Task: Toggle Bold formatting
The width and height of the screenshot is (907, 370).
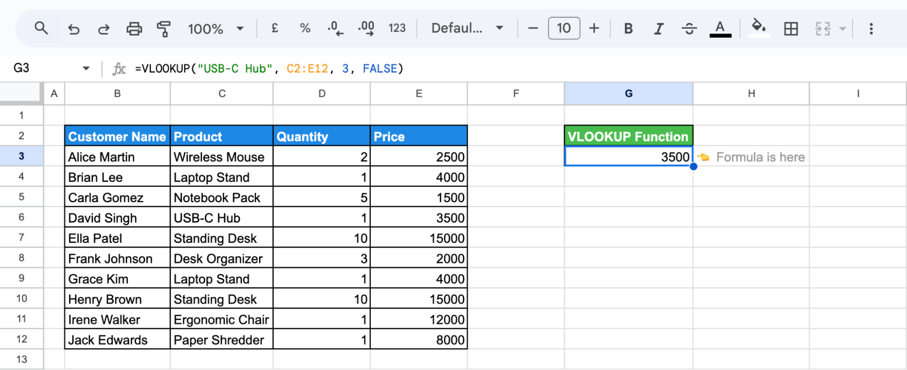Action: click(628, 29)
